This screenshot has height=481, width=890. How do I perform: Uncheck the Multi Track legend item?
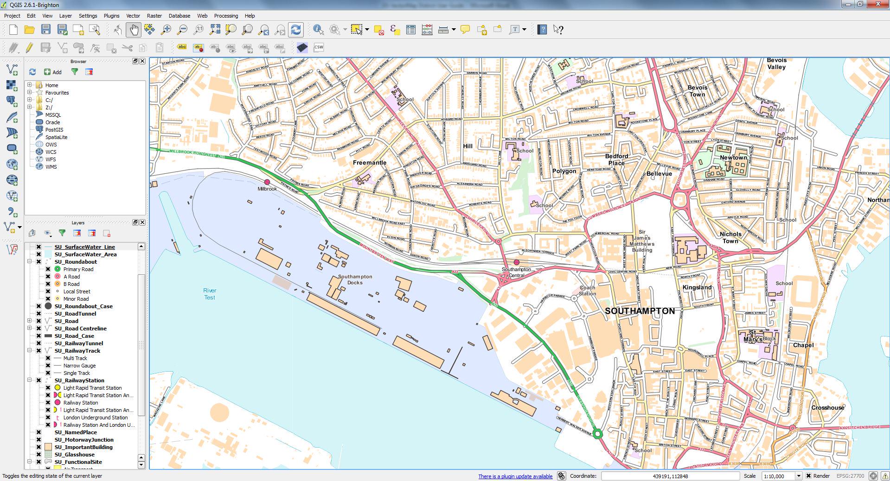pyautogui.click(x=48, y=358)
